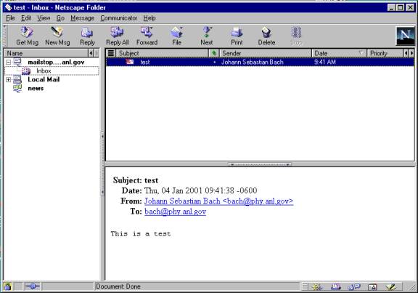Click the '9:41 AM' date cell
This screenshot has height=293, width=418.
[324, 63]
